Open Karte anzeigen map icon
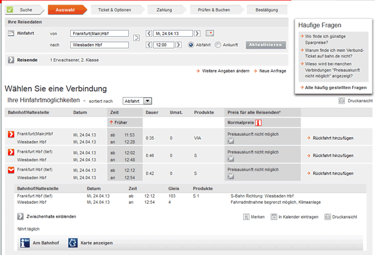375x255 pixels. pyautogui.click(x=73, y=243)
